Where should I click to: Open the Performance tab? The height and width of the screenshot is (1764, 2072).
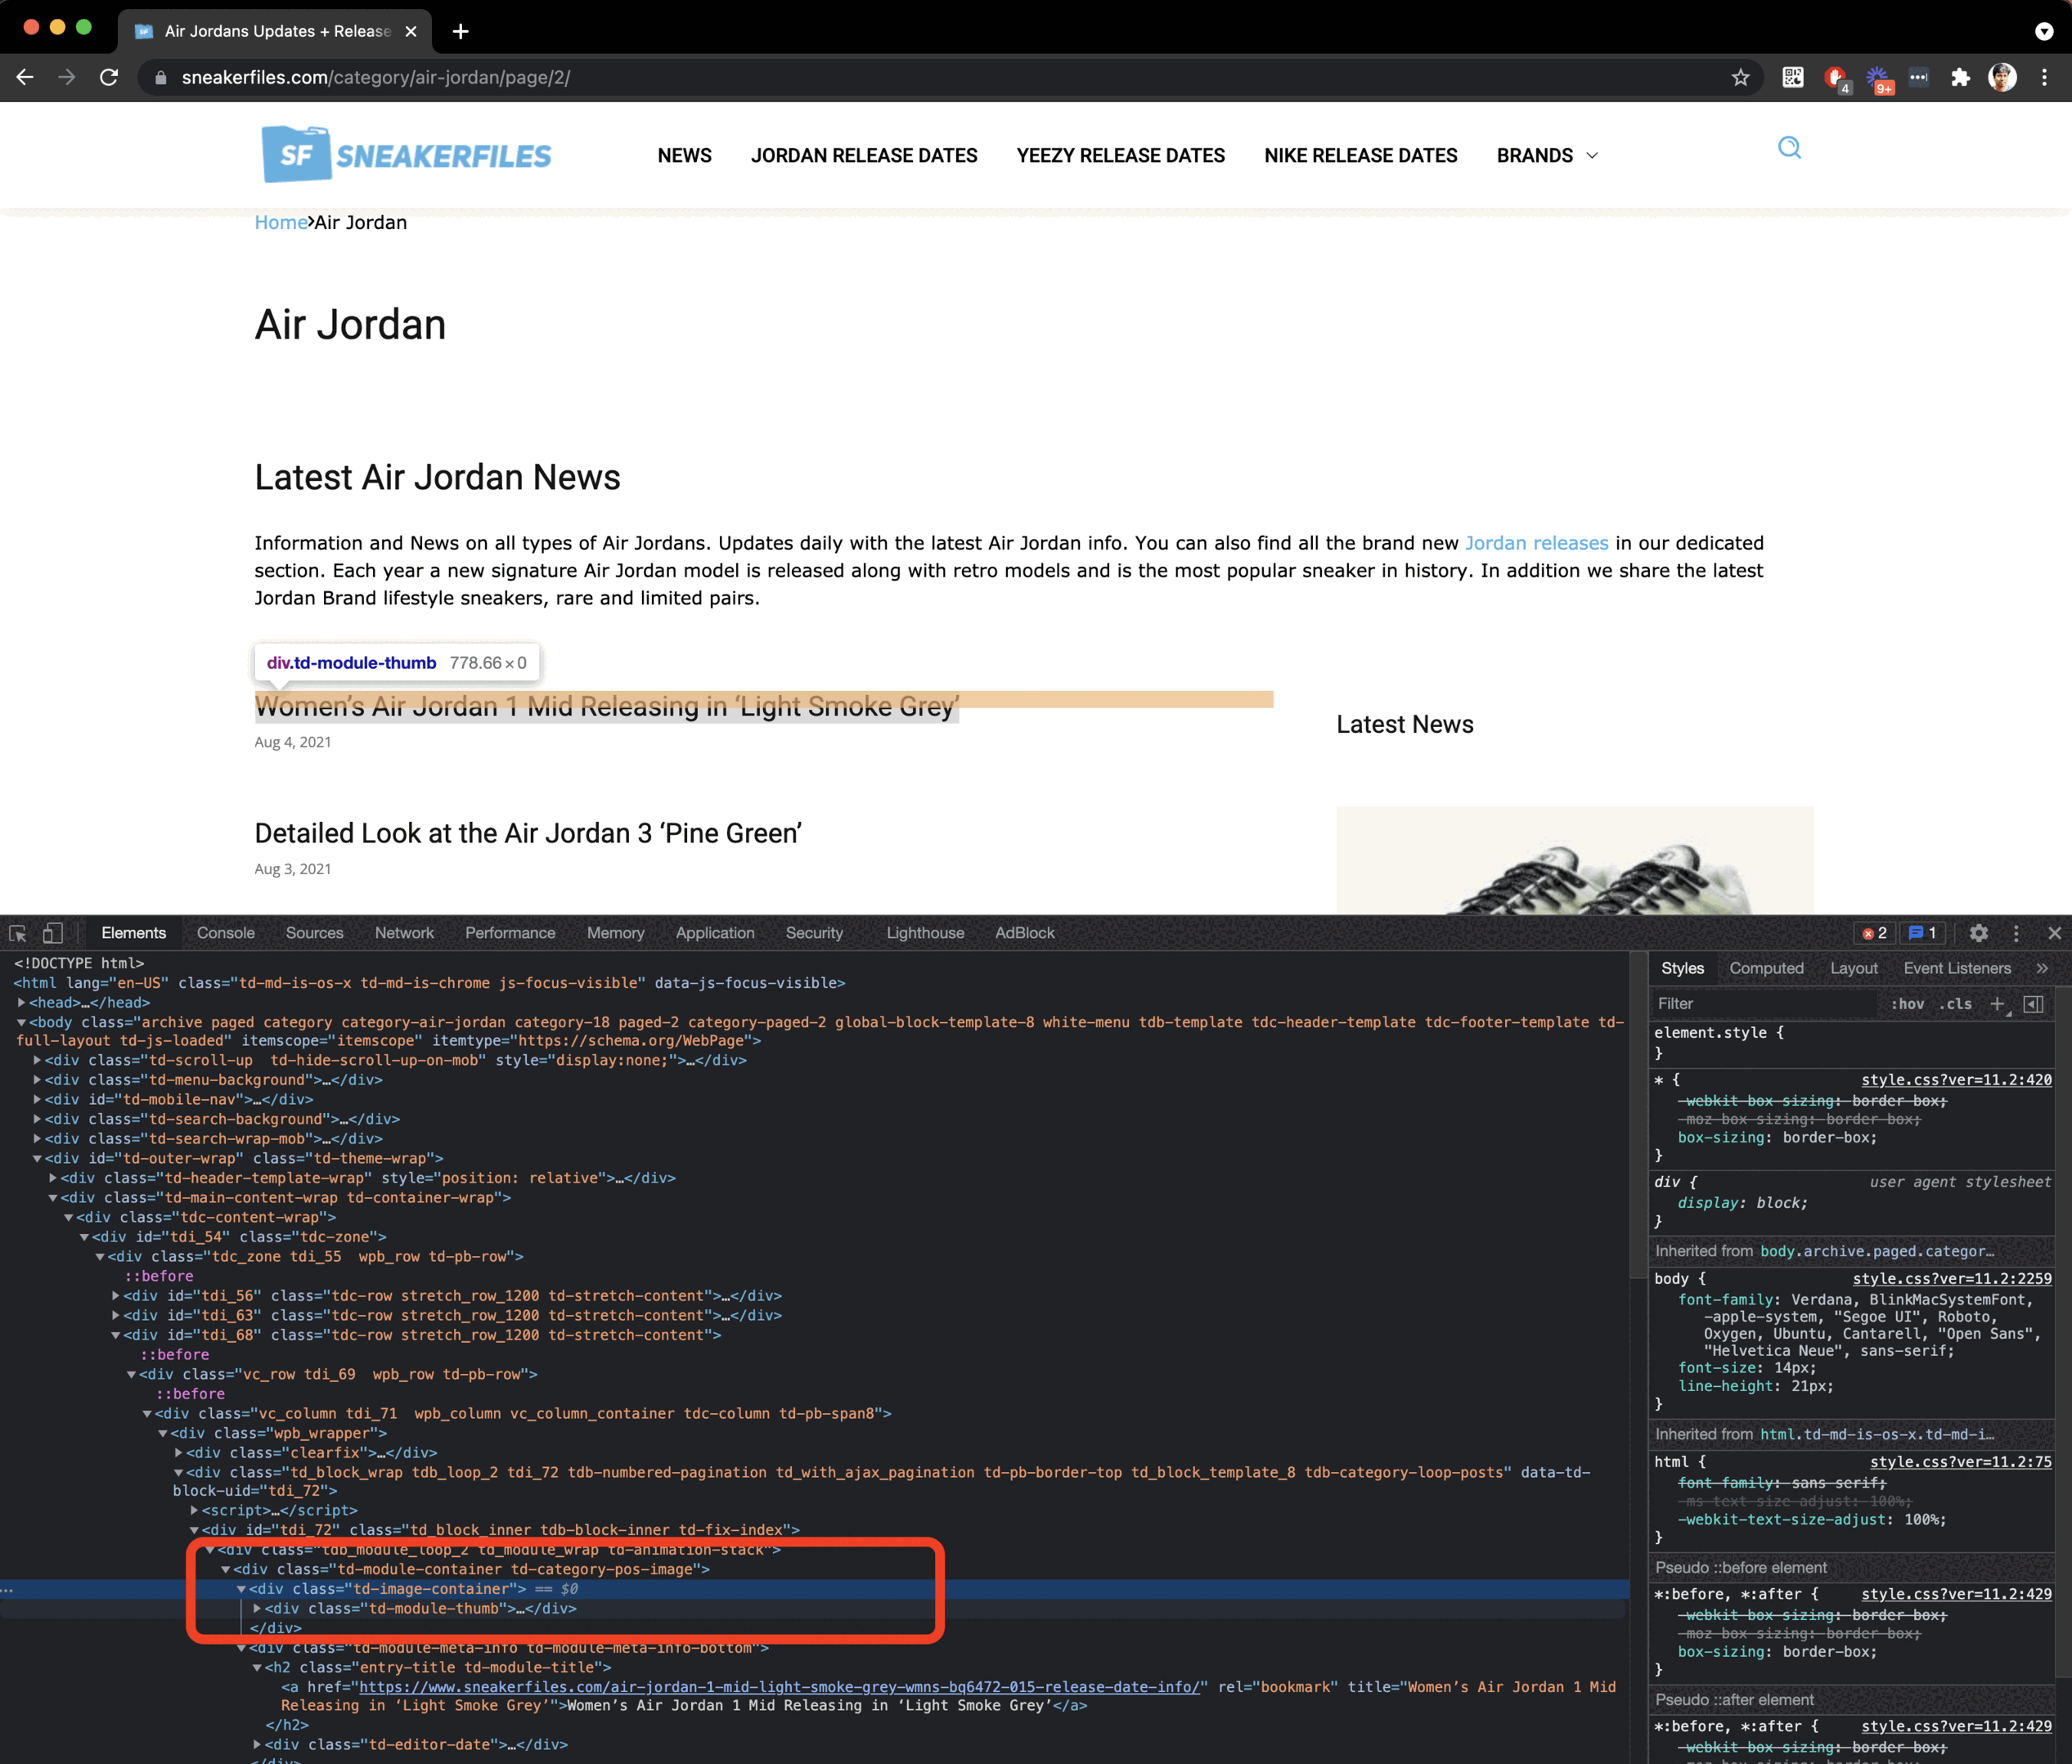(510, 933)
